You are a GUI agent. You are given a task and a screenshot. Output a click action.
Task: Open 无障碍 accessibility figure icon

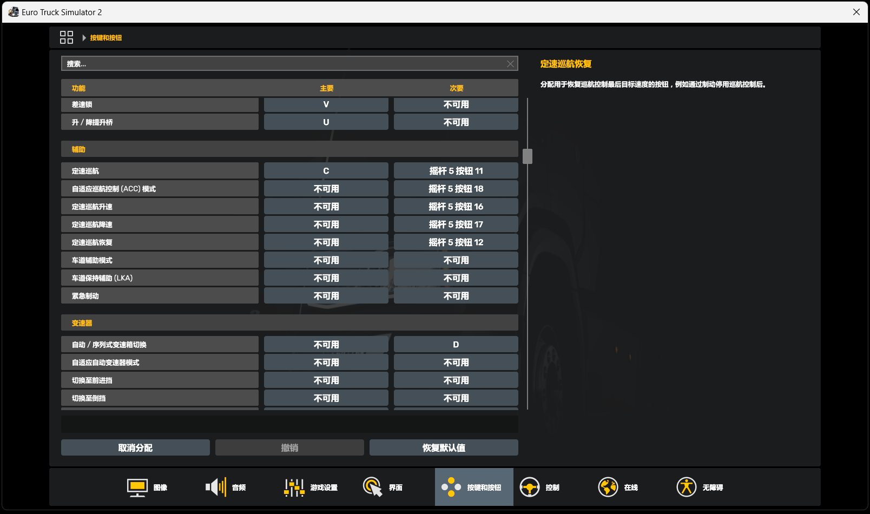(687, 487)
